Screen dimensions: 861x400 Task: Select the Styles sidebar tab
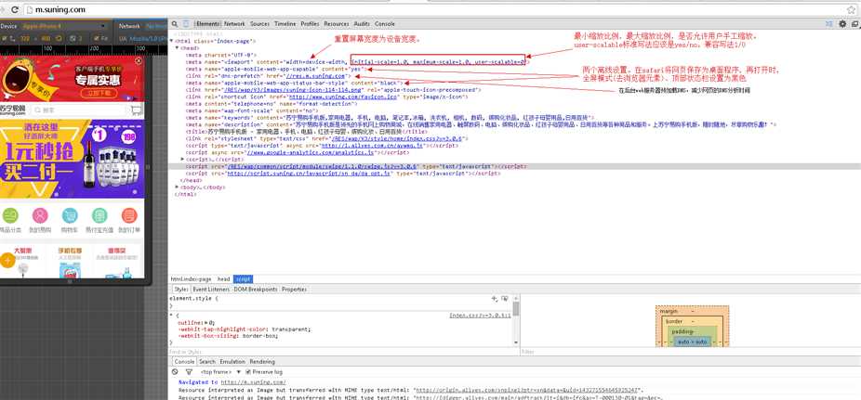[180, 289]
